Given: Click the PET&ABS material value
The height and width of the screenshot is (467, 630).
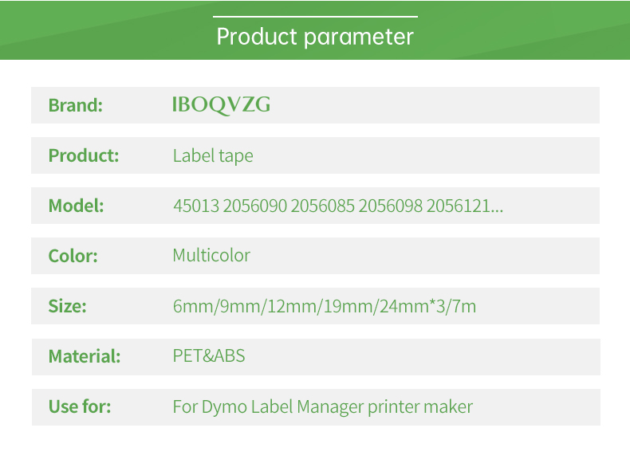Looking at the screenshot, I should click(209, 355).
